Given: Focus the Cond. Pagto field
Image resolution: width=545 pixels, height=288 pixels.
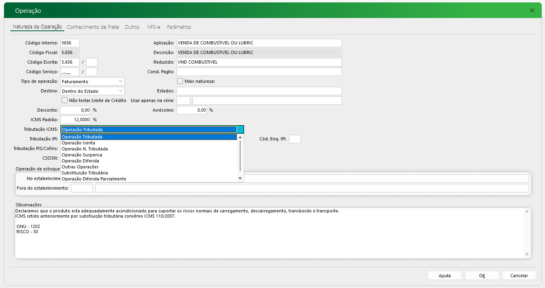Looking at the screenshot, I should (x=259, y=72).
